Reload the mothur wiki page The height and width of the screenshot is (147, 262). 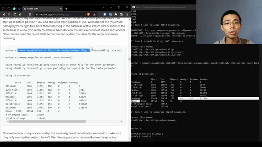15,15
